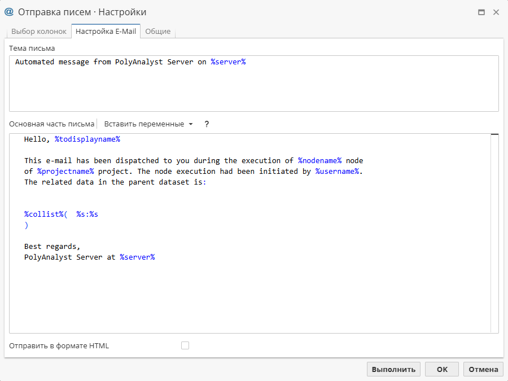Cancel with the Отмена button
This screenshot has width=508, height=381.
tap(483, 369)
